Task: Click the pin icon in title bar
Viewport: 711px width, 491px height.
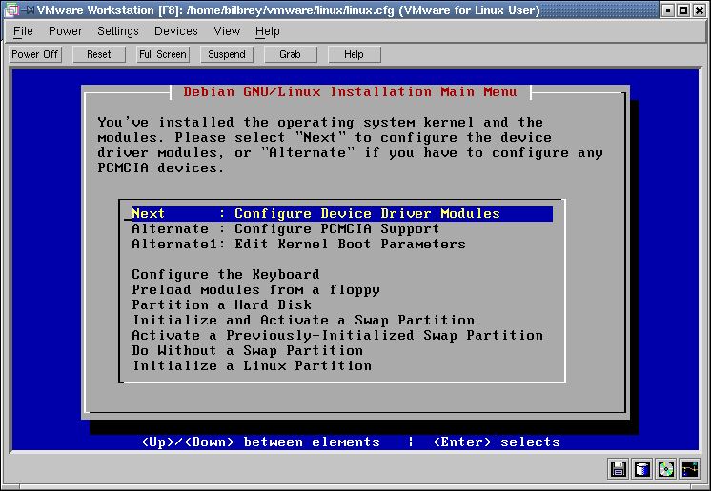Action: click(x=27, y=10)
